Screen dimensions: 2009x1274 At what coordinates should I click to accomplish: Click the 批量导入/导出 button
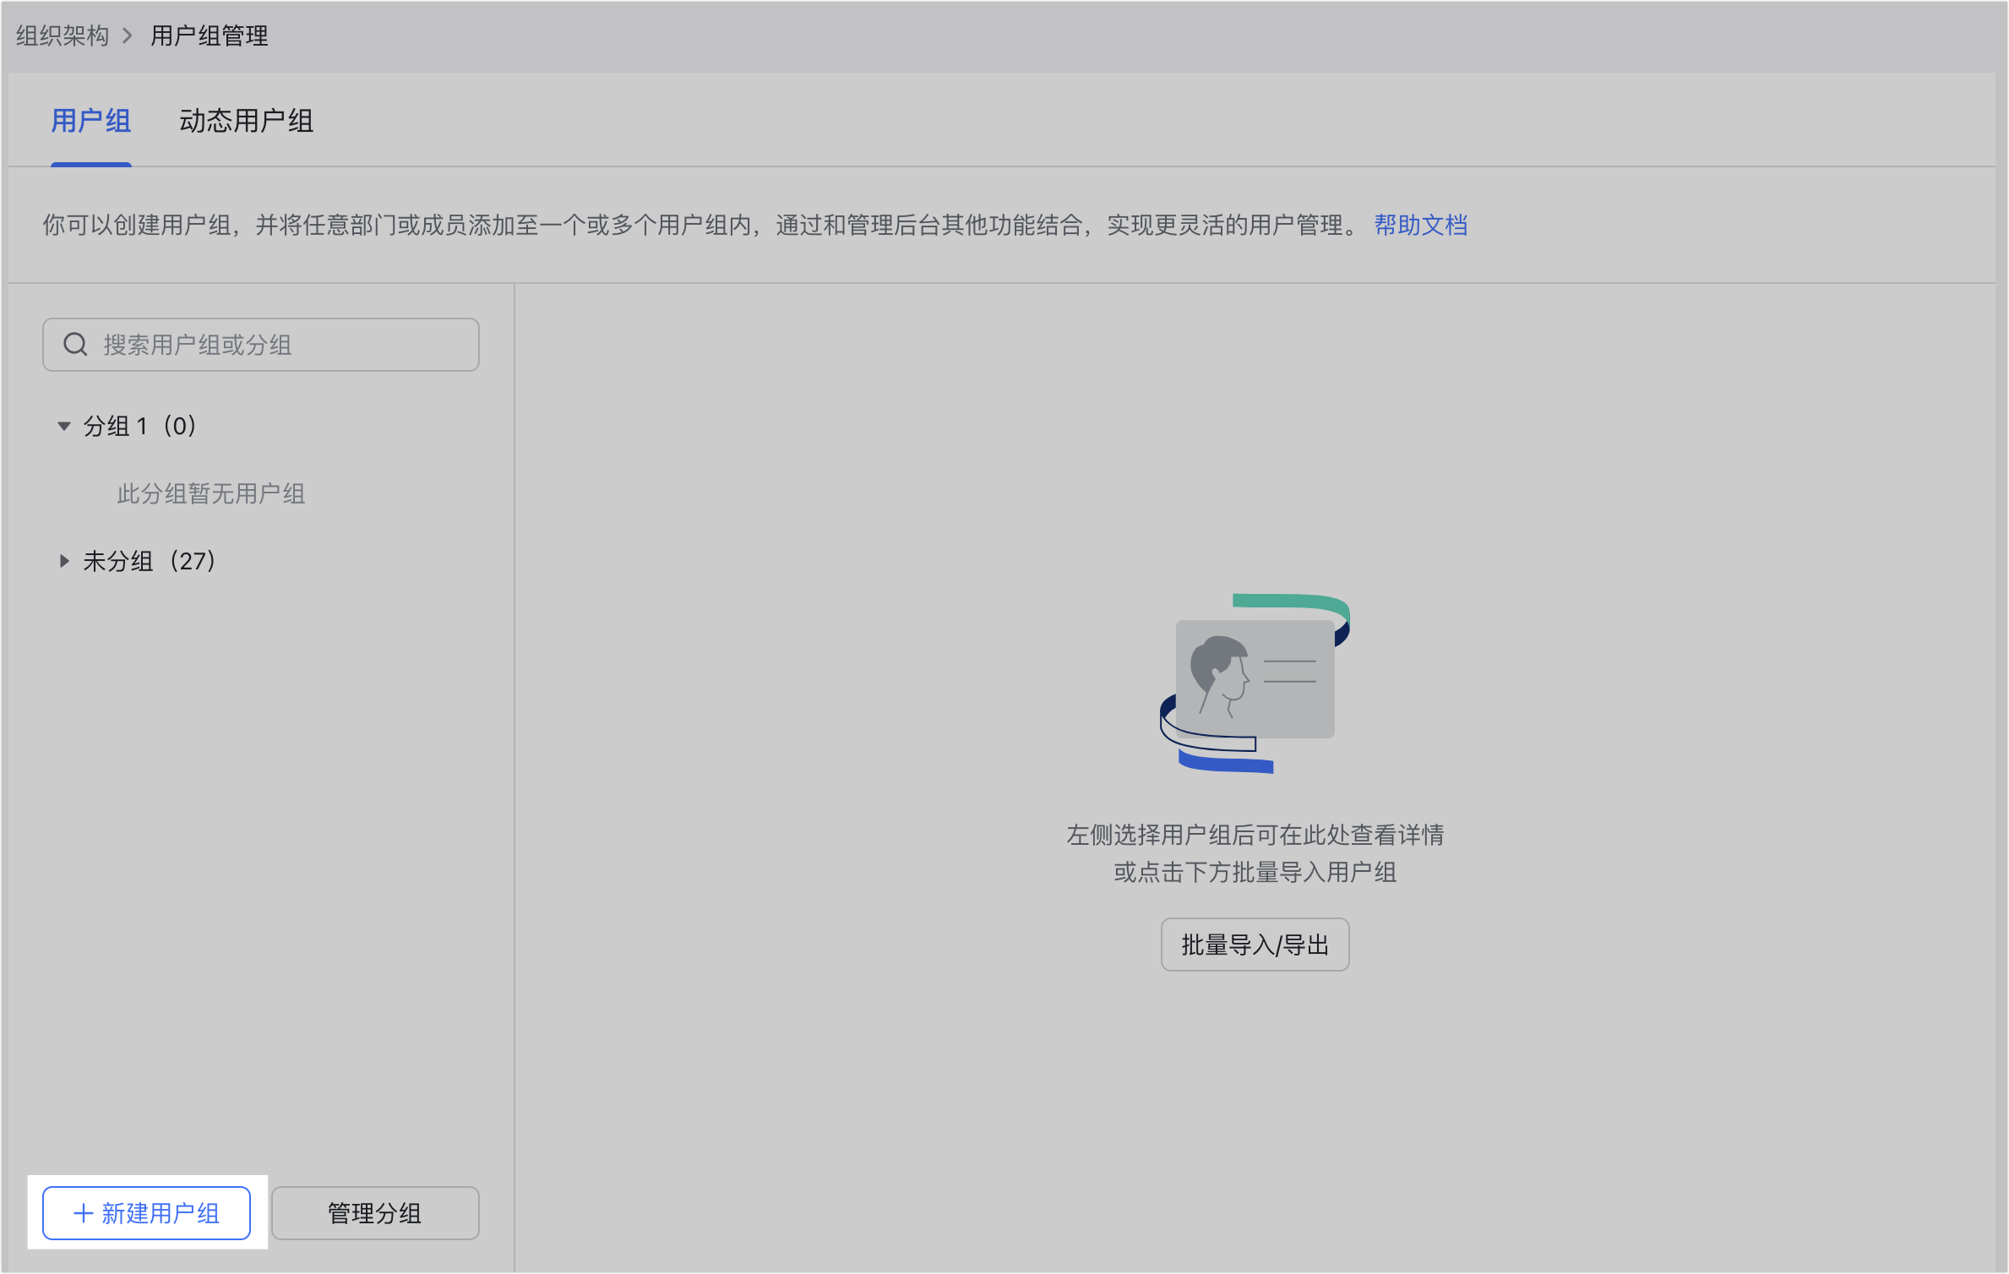(1255, 945)
